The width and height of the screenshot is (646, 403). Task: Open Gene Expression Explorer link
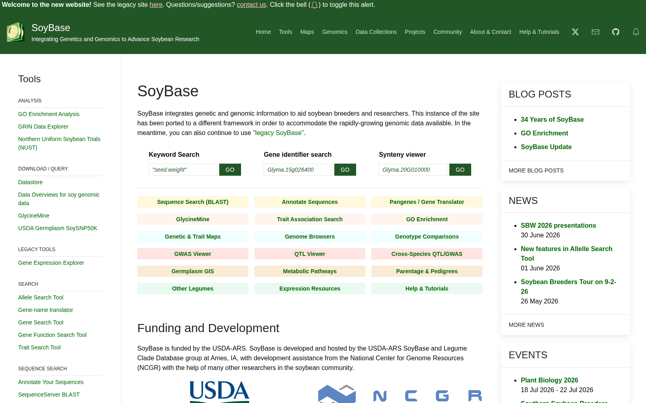tap(51, 263)
